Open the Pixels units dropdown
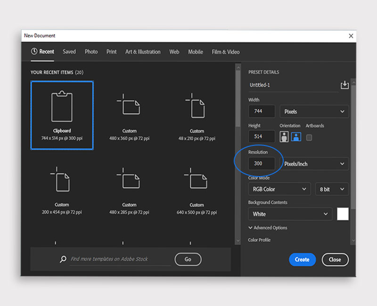 coord(314,111)
